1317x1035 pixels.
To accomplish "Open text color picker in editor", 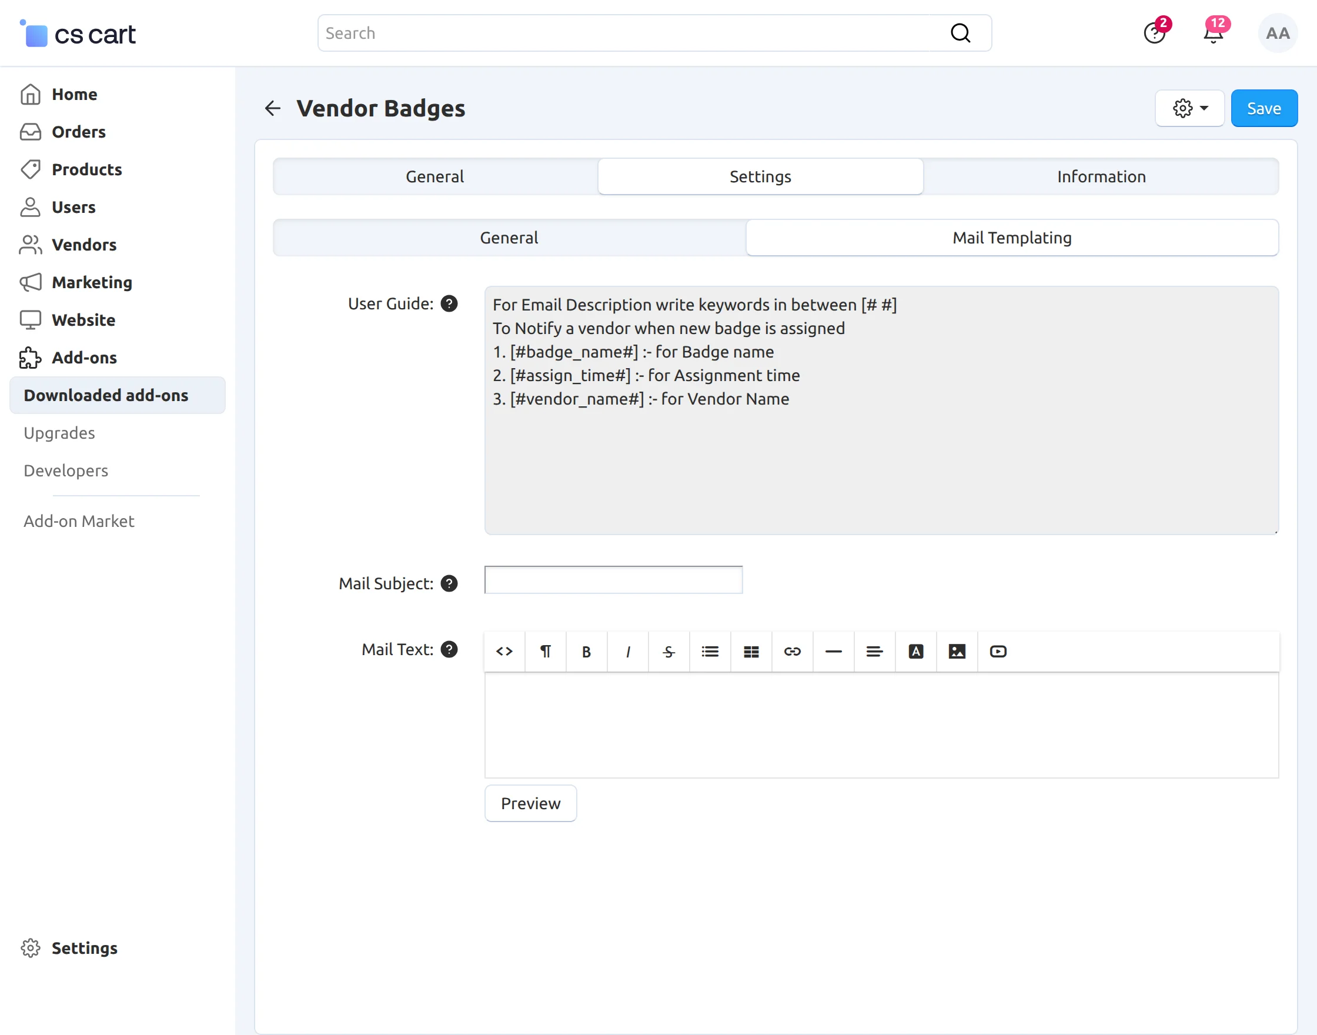I will coord(915,652).
